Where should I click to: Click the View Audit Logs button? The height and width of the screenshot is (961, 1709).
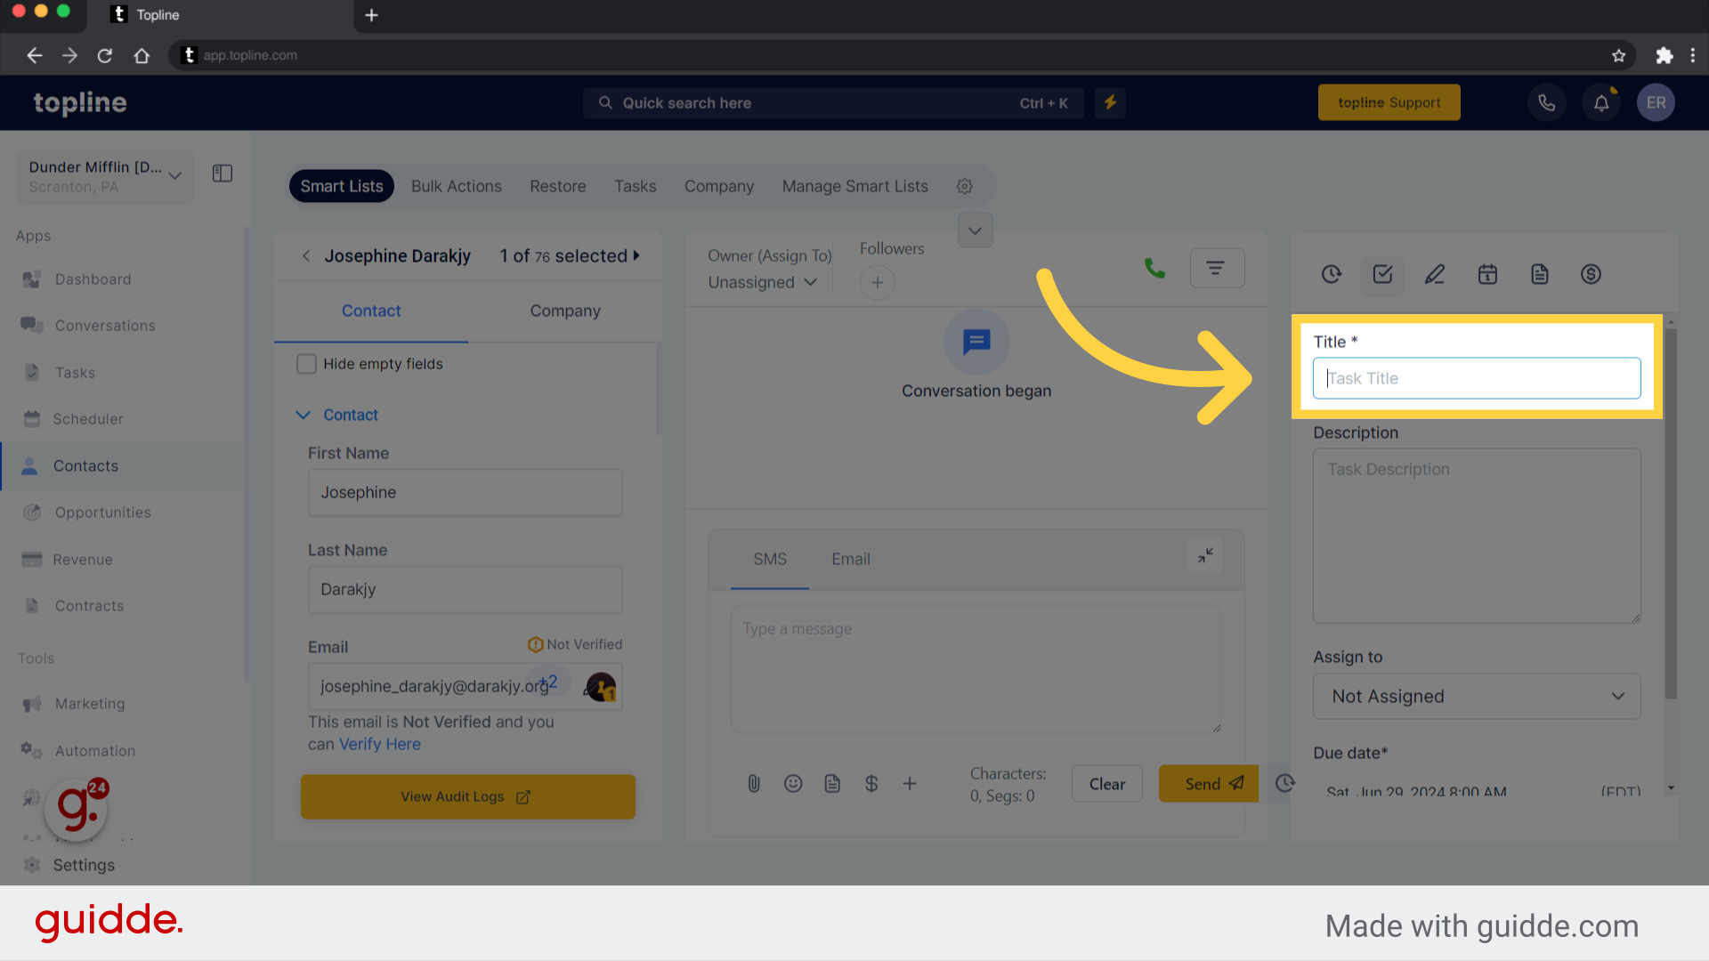tap(467, 795)
